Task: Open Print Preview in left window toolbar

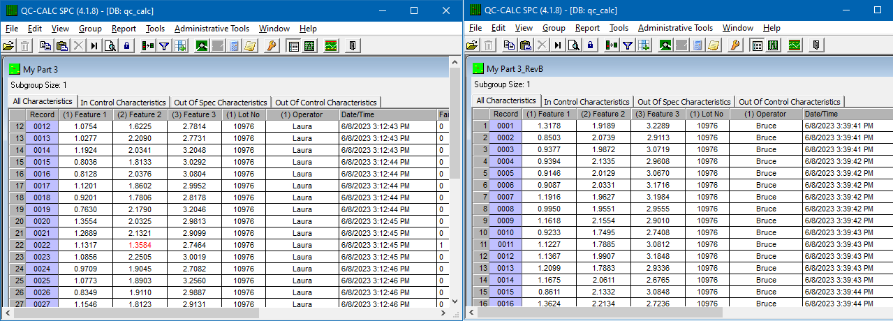Action: point(110,45)
